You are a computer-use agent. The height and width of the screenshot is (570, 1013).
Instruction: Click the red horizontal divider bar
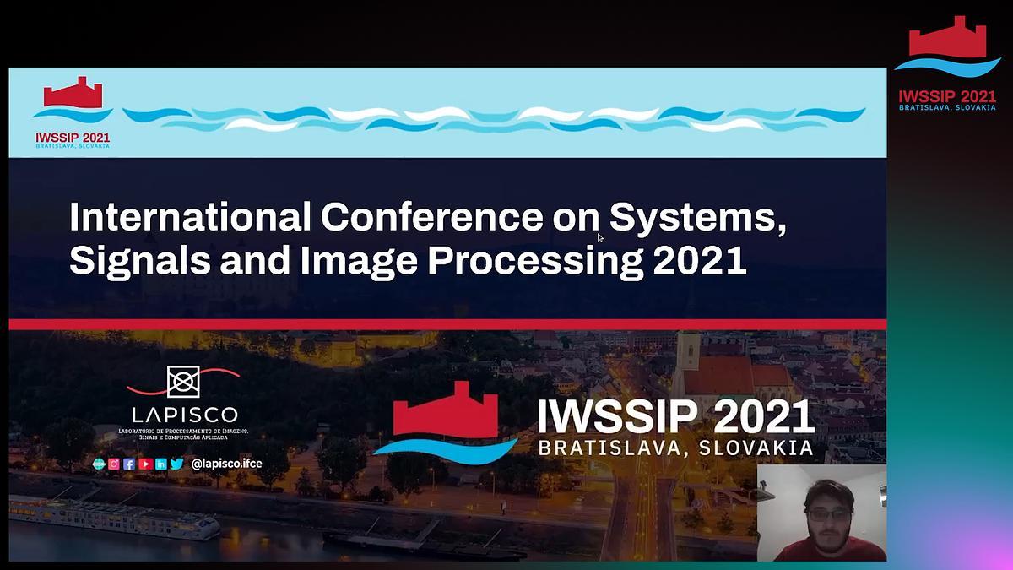(x=447, y=324)
